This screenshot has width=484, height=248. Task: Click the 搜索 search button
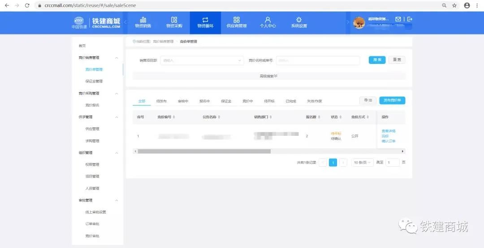click(x=377, y=60)
